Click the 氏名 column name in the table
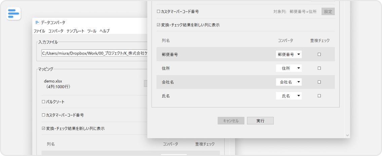Screen dimensions: 382x156 pyautogui.click(x=166, y=96)
